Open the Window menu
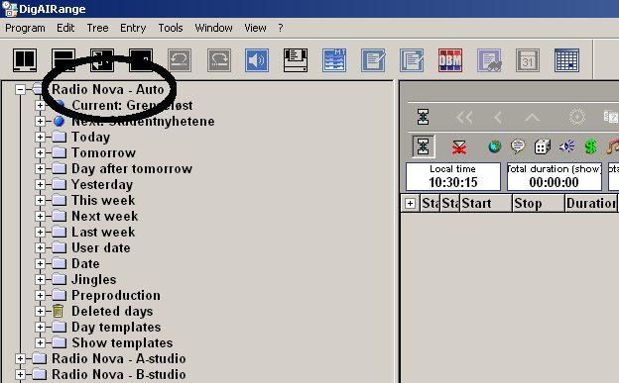This screenshot has height=383, width=619. pyautogui.click(x=213, y=28)
